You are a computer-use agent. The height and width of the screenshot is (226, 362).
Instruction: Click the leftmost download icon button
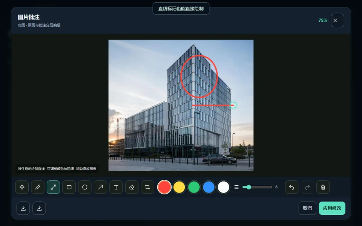[23, 208]
